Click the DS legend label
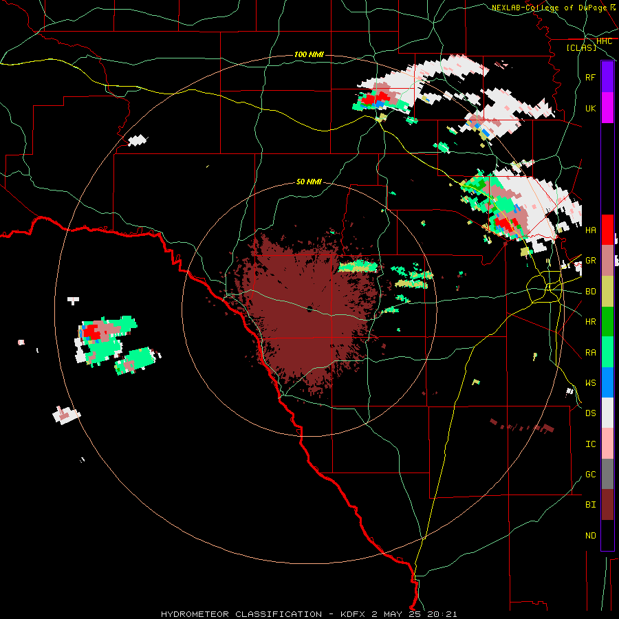This screenshot has width=619, height=619. coord(590,413)
